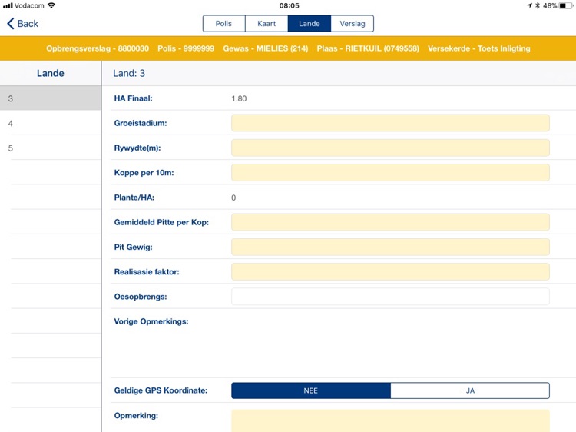The width and height of the screenshot is (576, 432).
Task: Go back using the Back chevron
Action: pyautogui.click(x=11, y=24)
